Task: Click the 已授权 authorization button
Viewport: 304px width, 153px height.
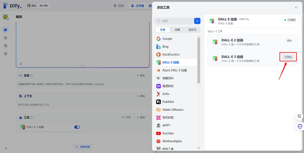Action: [290, 20]
